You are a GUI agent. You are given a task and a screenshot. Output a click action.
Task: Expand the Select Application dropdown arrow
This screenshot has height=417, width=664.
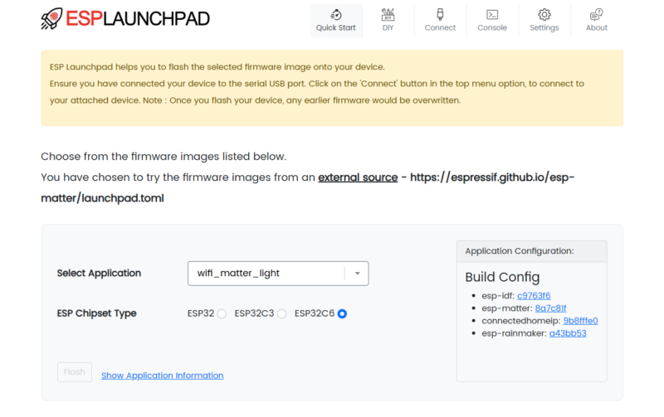point(357,273)
